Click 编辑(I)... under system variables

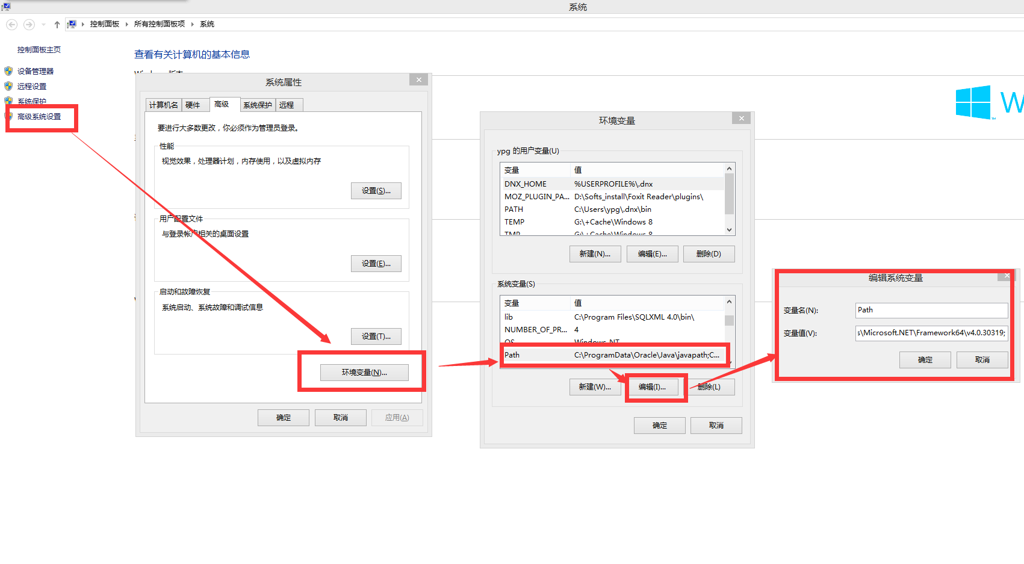(x=652, y=387)
